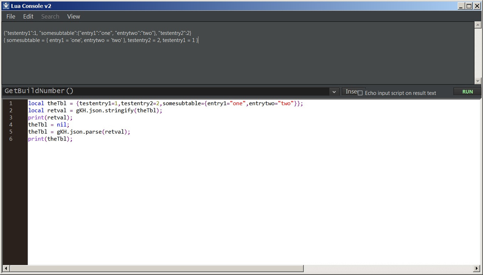Click the 'local theTbl = {testentry1=1...' code line
483x275 pixels.
pyautogui.click(x=166, y=103)
